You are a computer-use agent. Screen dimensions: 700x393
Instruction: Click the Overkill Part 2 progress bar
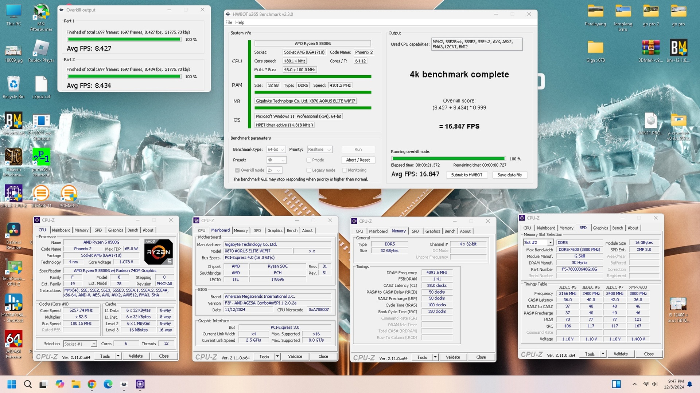coord(124,77)
